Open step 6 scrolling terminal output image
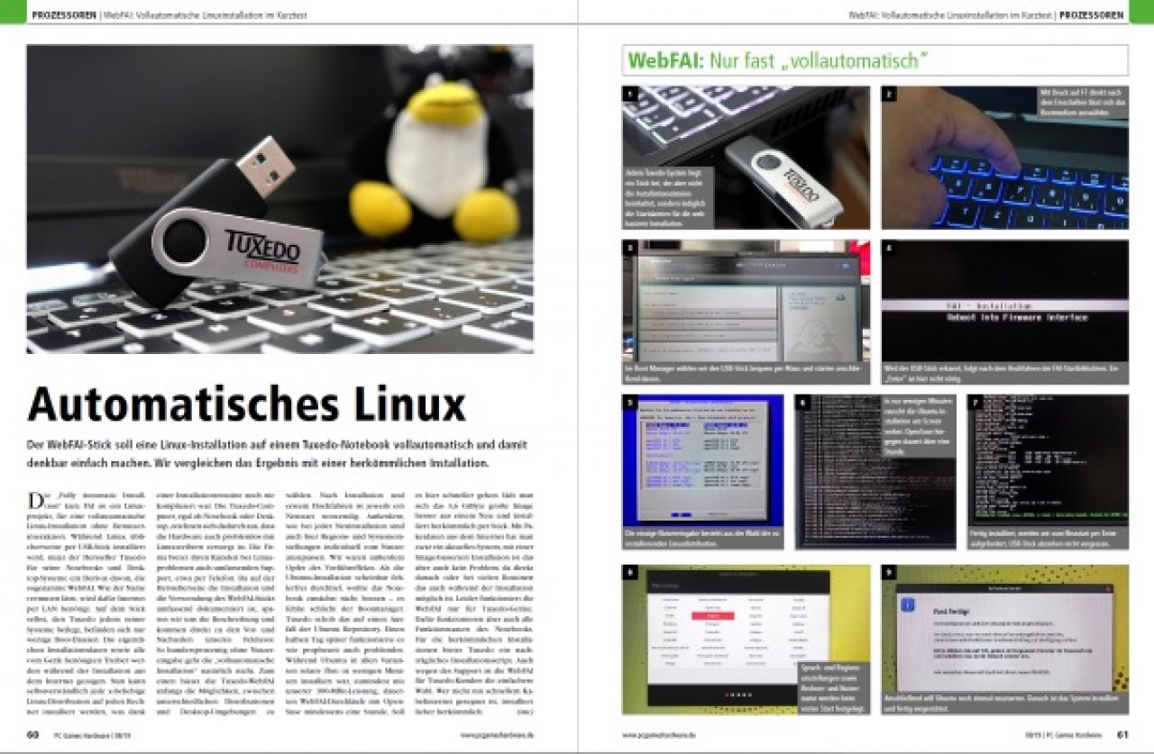 [x=875, y=472]
